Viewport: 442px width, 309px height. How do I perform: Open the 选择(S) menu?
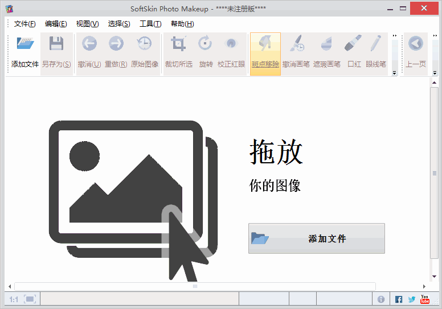pyautogui.click(x=119, y=24)
